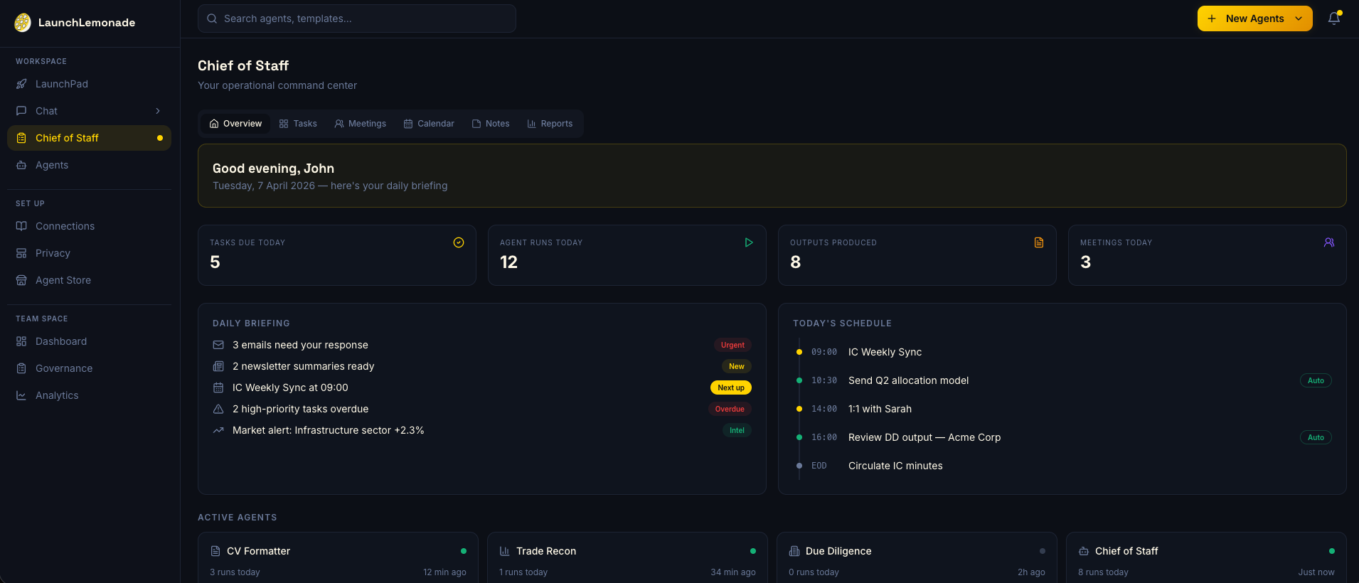Click the search agents input field

pyautogui.click(x=357, y=18)
